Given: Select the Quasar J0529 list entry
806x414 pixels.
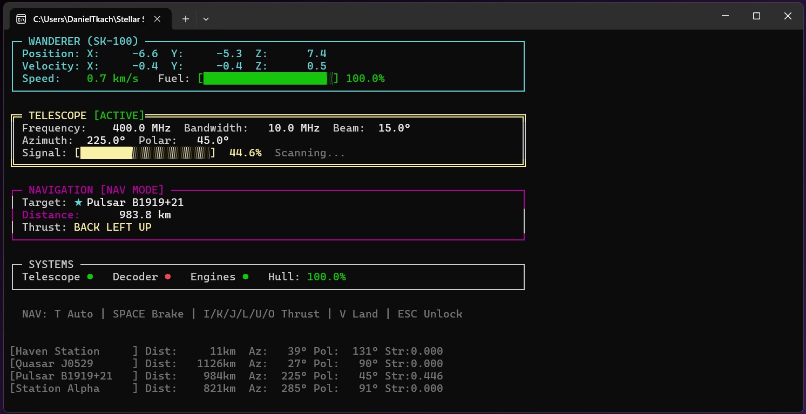Looking at the screenshot, I should pos(226,364).
